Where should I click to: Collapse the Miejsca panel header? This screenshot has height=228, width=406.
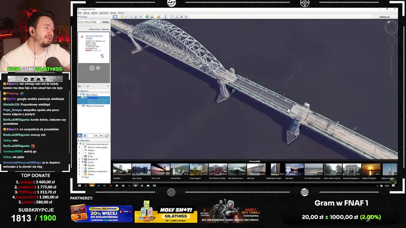pos(94,91)
